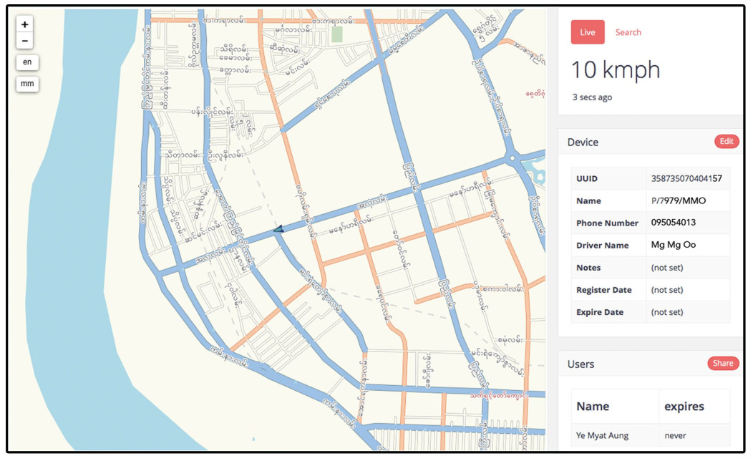Click the Register Date (not set) cell
Viewport: 753px width, 461px height.
click(668, 289)
